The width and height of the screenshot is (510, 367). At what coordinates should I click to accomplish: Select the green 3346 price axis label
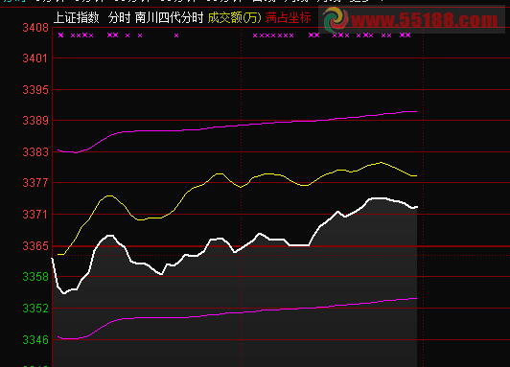click(x=35, y=340)
